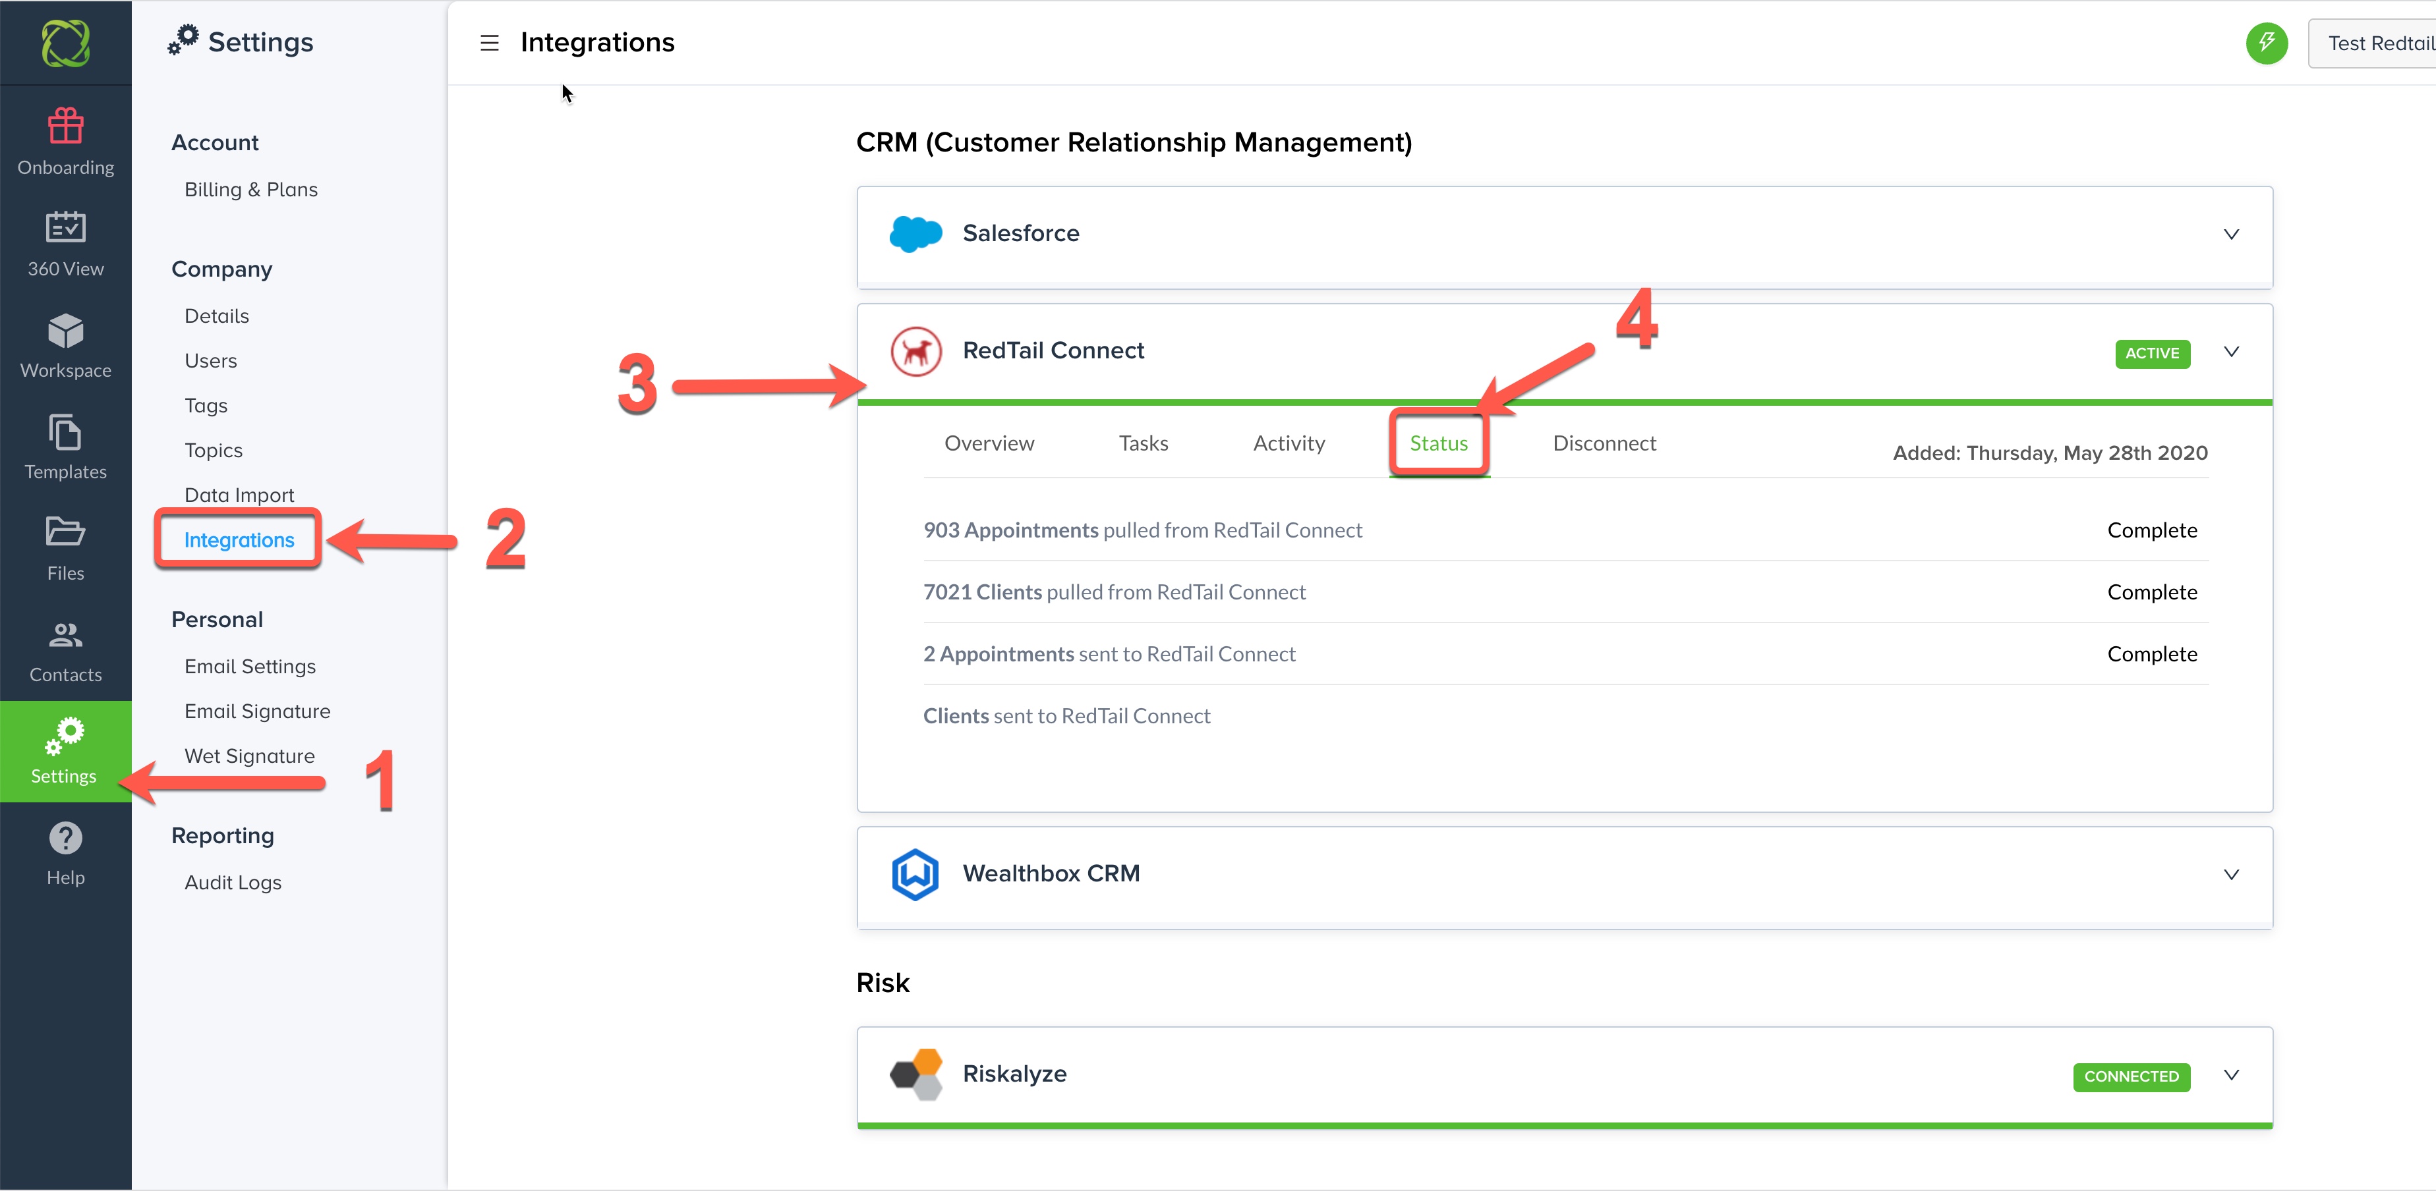The image size is (2436, 1191).
Task: Go to Workspace cube icon
Action: point(65,331)
